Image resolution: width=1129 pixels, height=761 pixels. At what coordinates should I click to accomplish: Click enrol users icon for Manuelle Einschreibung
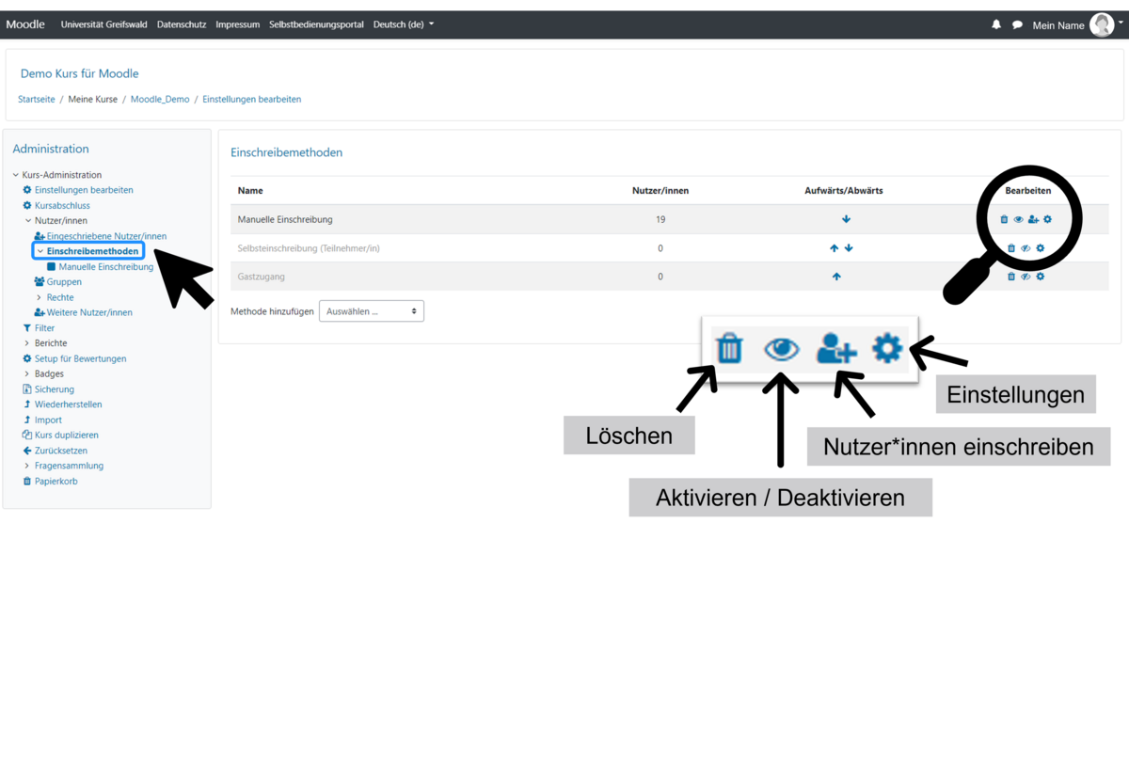coord(1033,219)
